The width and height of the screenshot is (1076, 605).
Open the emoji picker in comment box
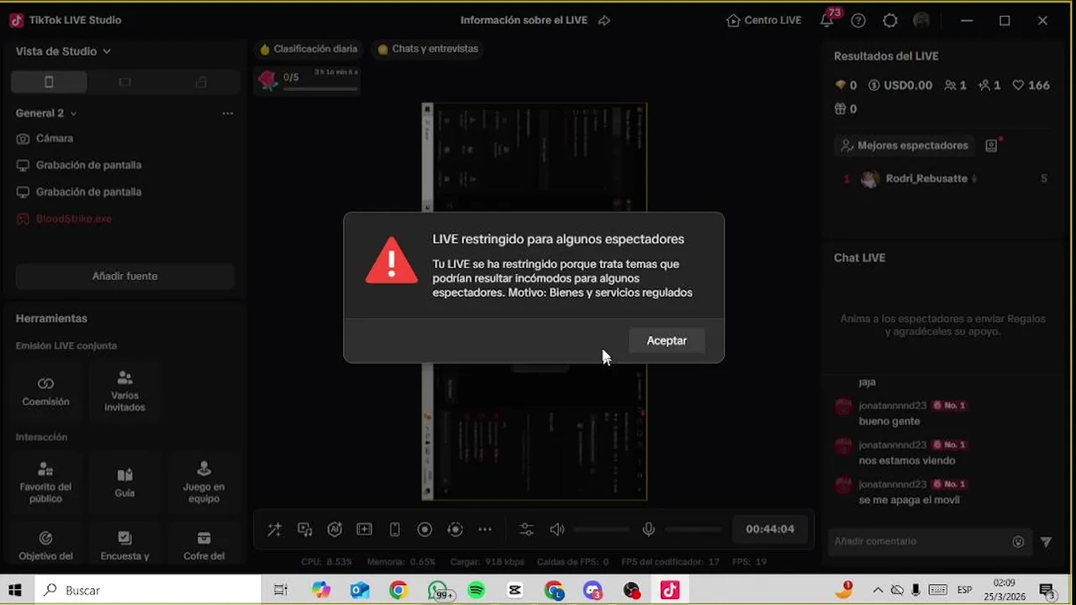1018,542
